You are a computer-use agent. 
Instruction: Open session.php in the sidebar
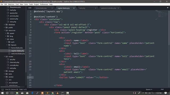[14, 19]
